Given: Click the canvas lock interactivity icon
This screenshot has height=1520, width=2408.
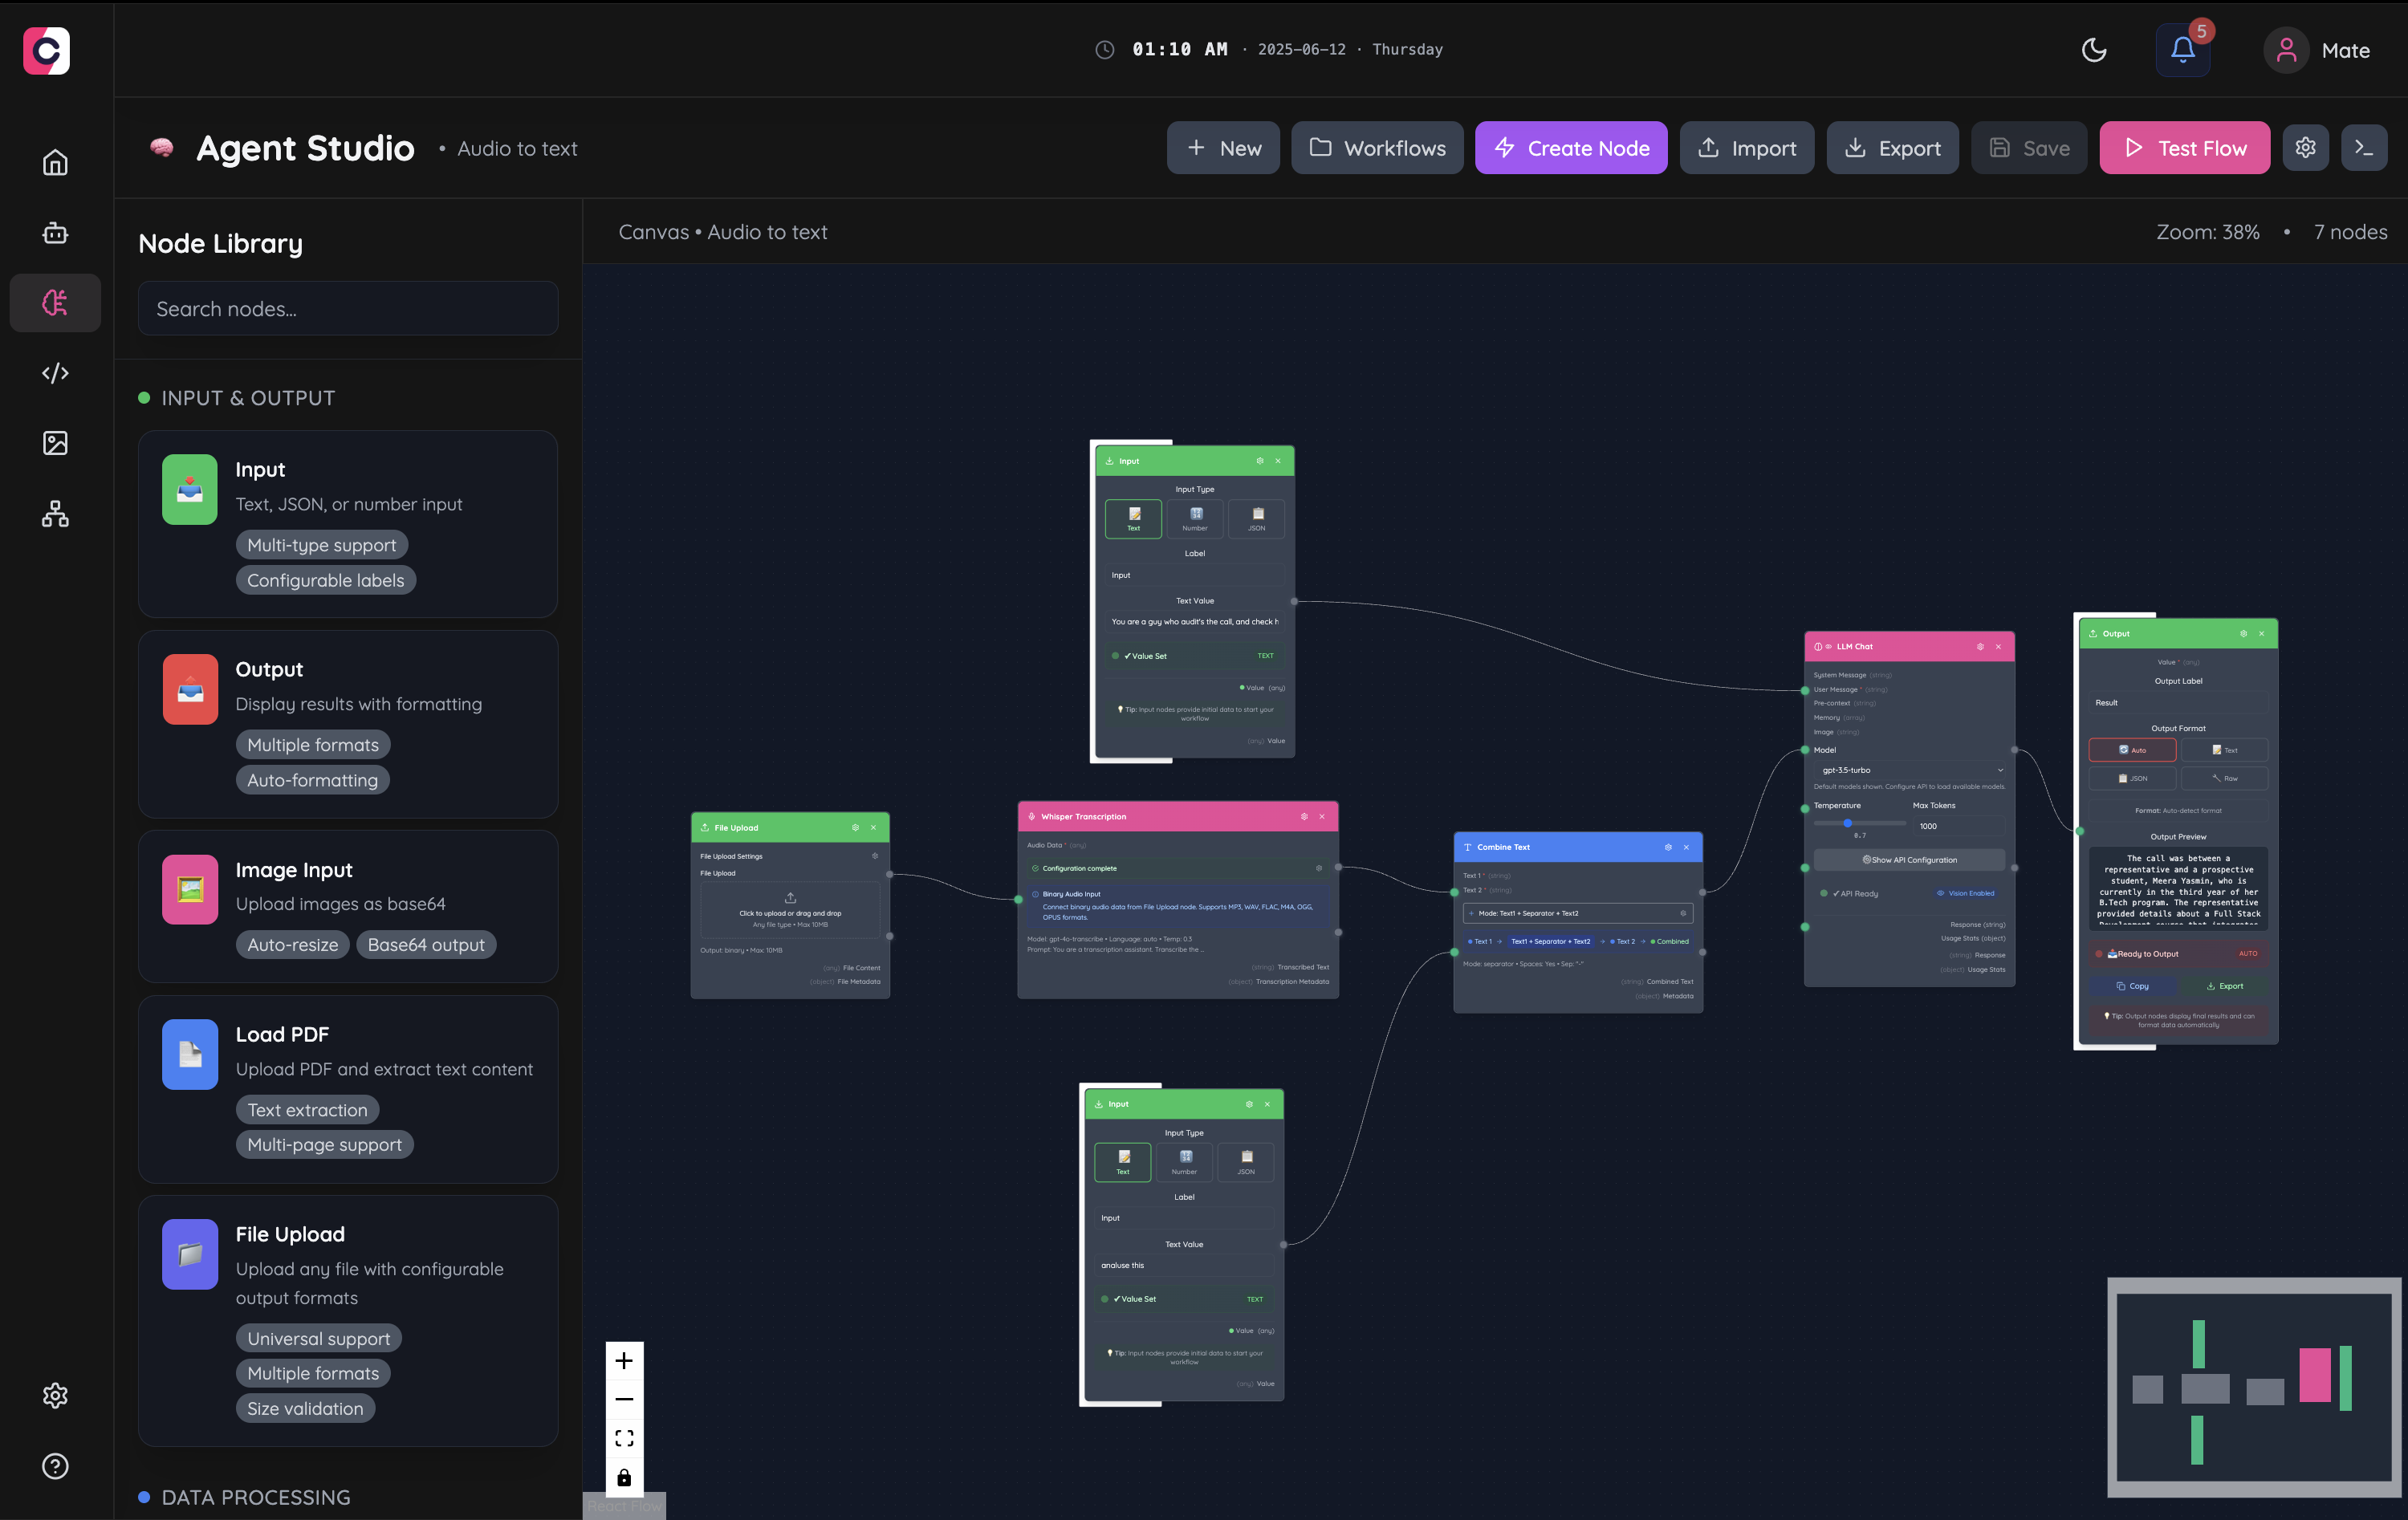Looking at the screenshot, I should pos(624,1477).
